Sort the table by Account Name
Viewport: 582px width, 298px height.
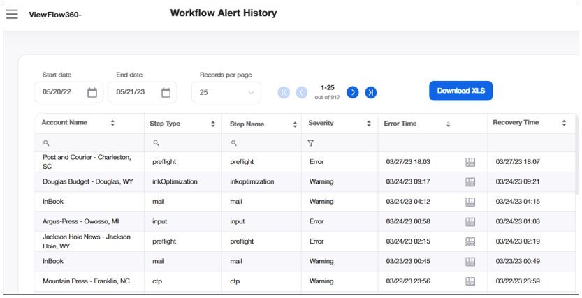pos(112,123)
